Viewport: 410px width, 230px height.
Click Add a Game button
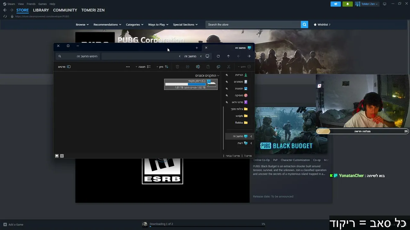click(13, 225)
